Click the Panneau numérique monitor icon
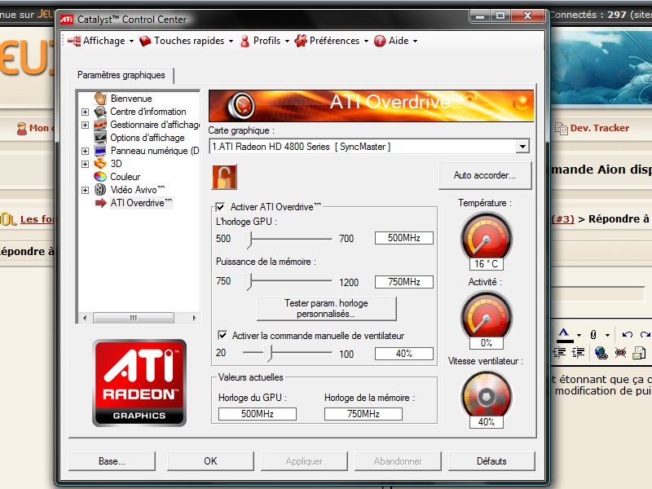This screenshot has width=652, height=489. tap(100, 151)
